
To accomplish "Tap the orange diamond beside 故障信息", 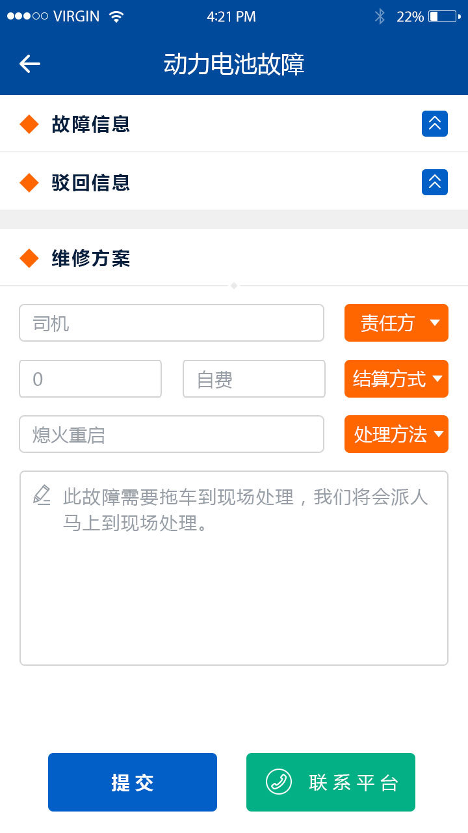I will click(29, 124).
